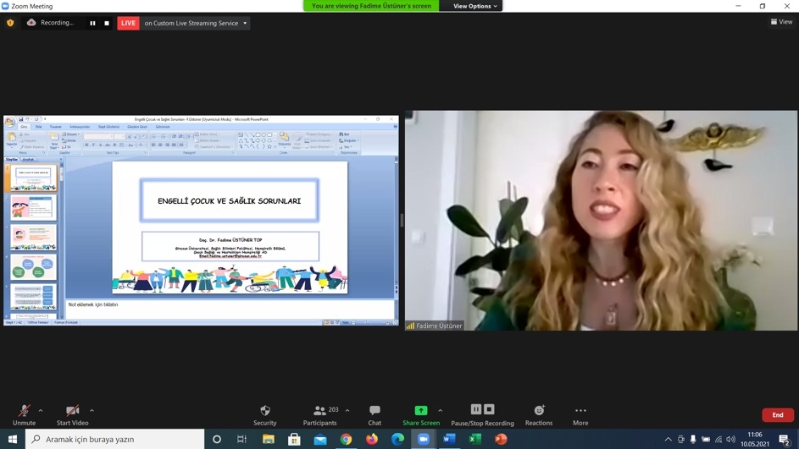The height and width of the screenshot is (449, 799).
Task: Stop the recording with the stop icon
Action: tap(107, 23)
